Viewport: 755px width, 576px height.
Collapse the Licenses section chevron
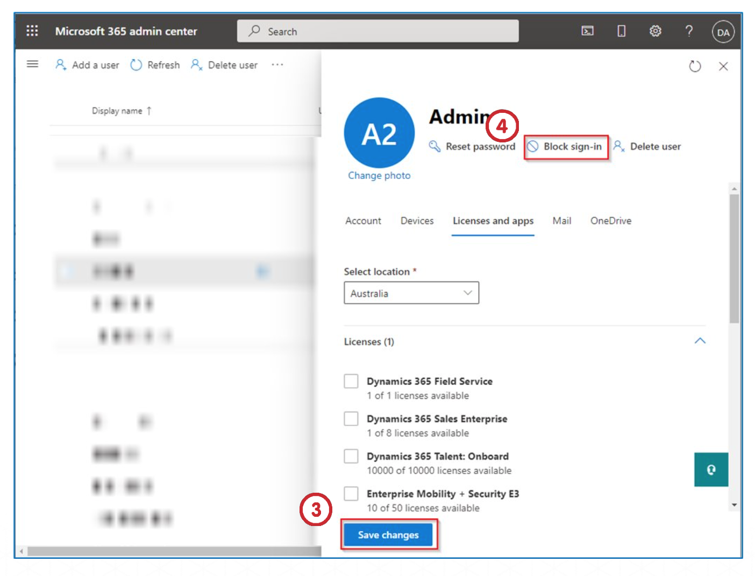pyautogui.click(x=700, y=341)
